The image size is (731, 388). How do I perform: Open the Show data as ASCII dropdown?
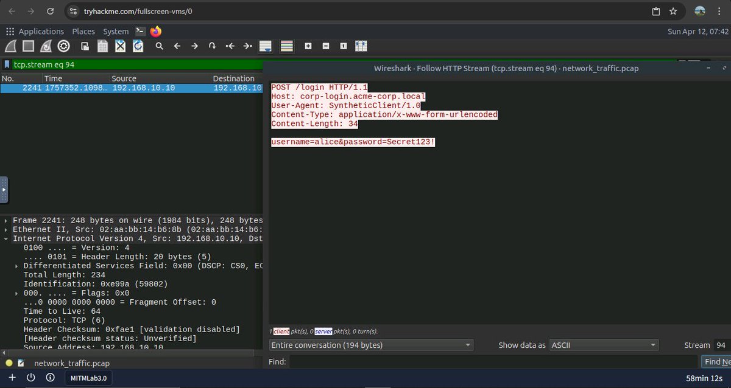coord(604,345)
